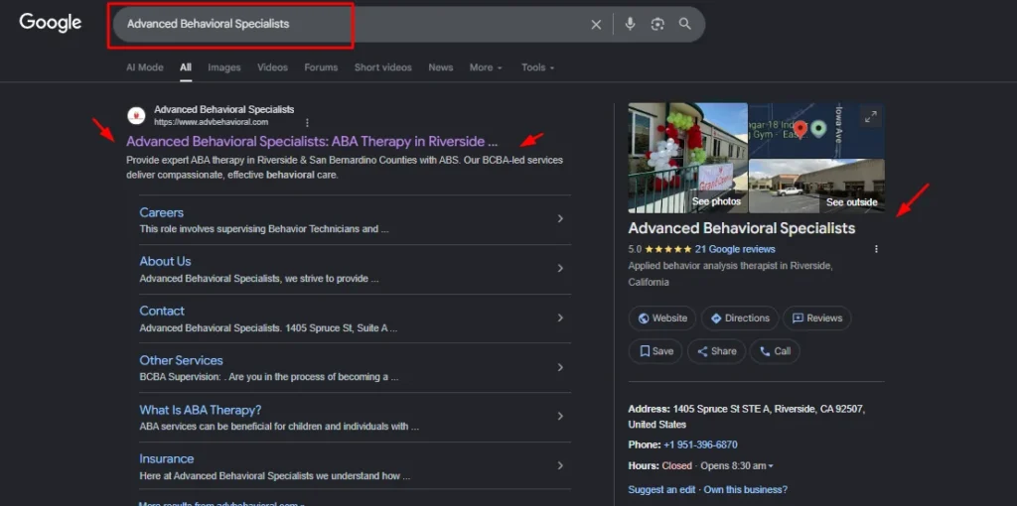Expand the map with the fullscreen icon
Image resolution: width=1017 pixels, height=506 pixels.
click(870, 117)
